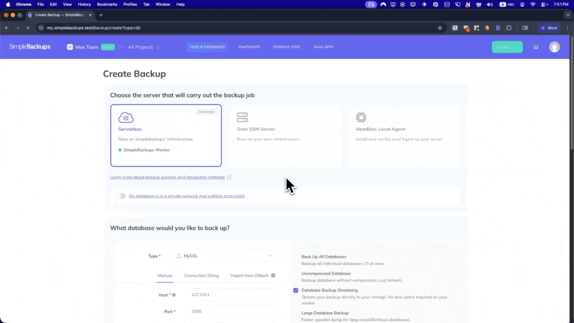
Task: Bookmark this page with the star icon
Action: point(440,28)
